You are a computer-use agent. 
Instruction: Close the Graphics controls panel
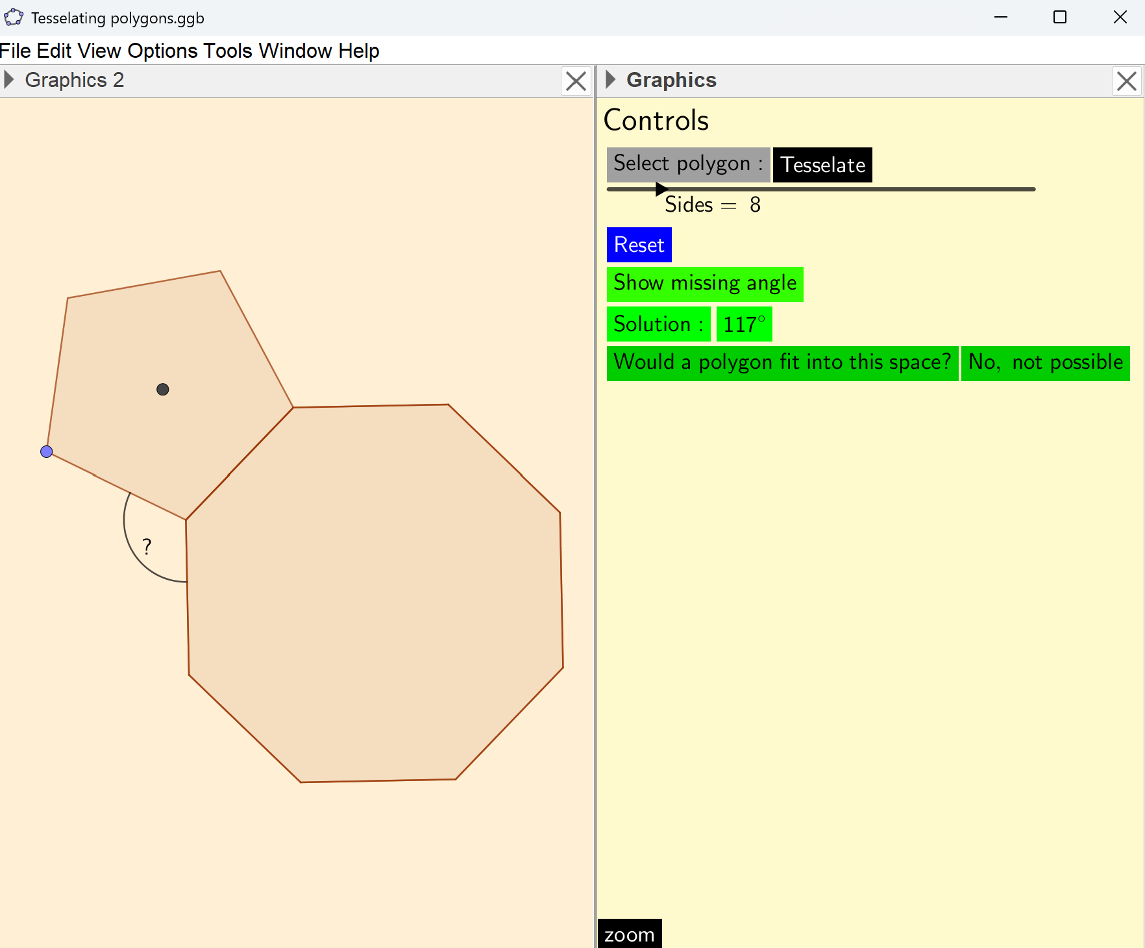(x=1126, y=81)
